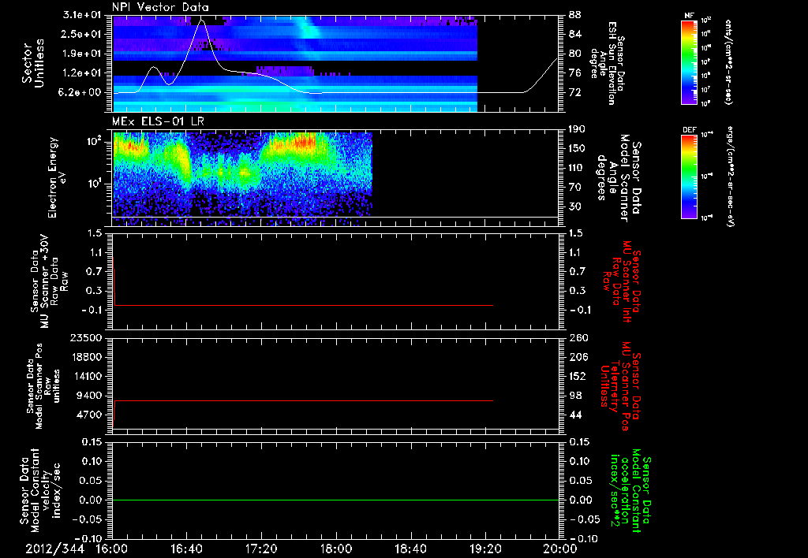Click the NF rainbow color bar

pyautogui.click(x=690, y=62)
